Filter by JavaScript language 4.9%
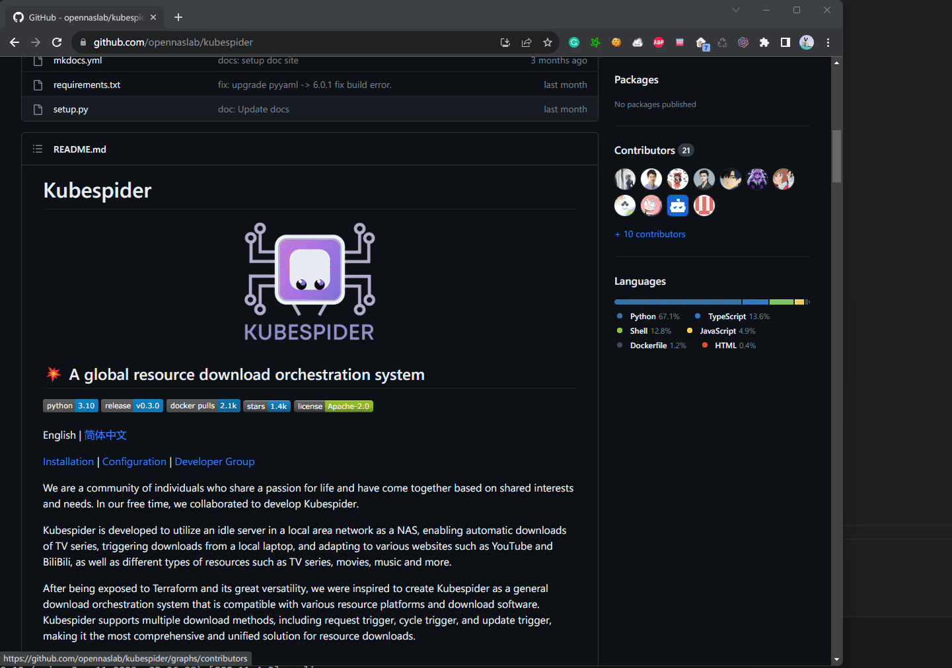Viewport: 952px width, 668px height. click(x=721, y=331)
